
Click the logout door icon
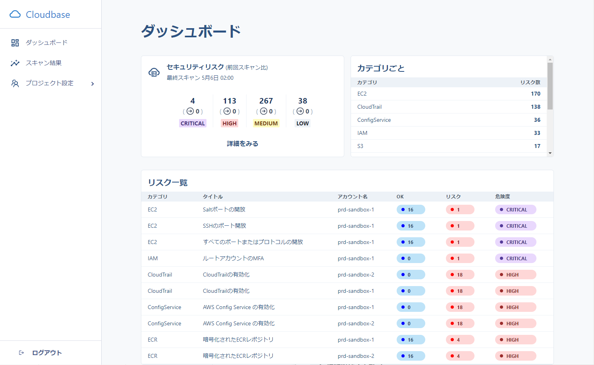21,353
